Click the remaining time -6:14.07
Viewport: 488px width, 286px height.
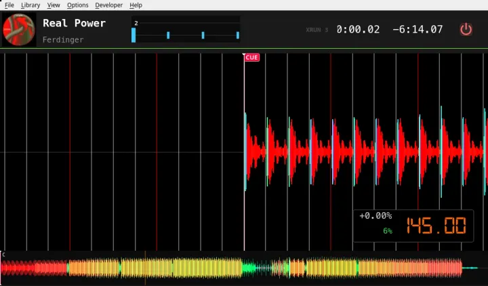click(418, 30)
